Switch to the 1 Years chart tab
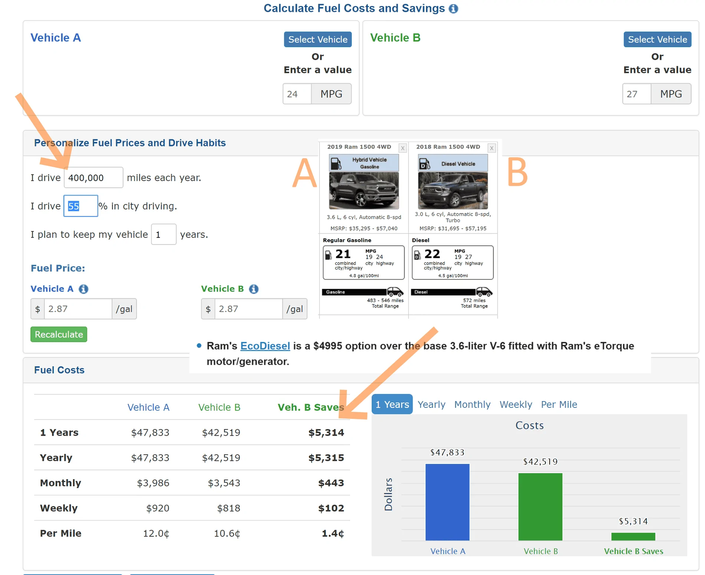The image size is (705, 575). pos(392,404)
